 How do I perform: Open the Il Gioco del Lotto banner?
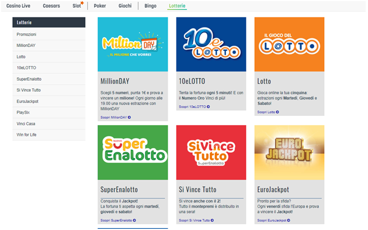[x=289, y=44]
